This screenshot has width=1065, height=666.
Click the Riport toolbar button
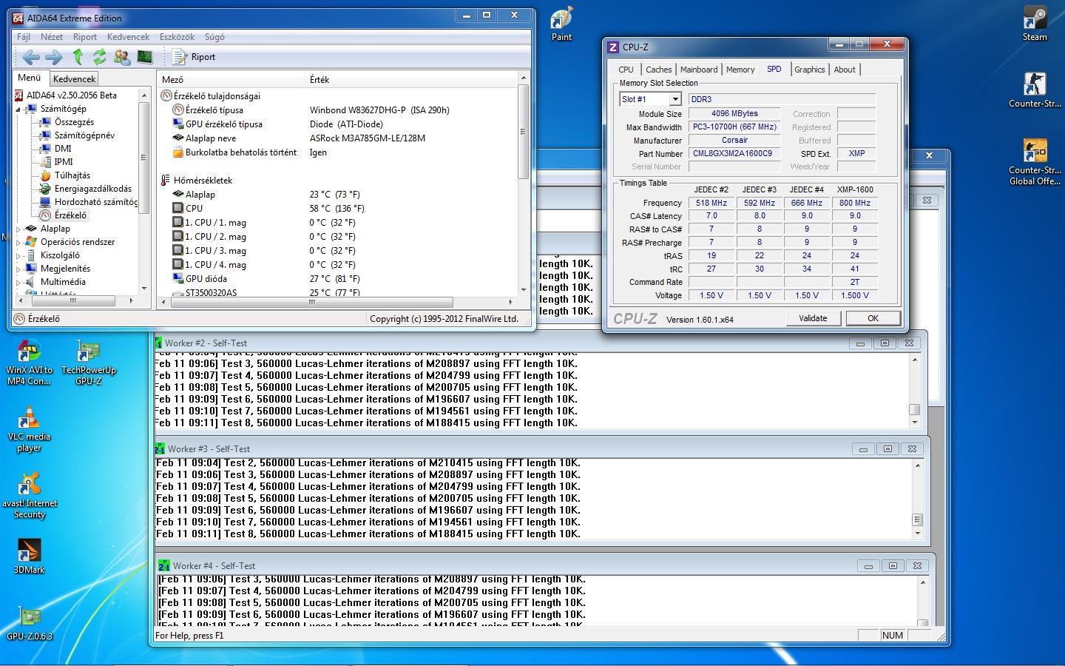(x=194, y=57)
